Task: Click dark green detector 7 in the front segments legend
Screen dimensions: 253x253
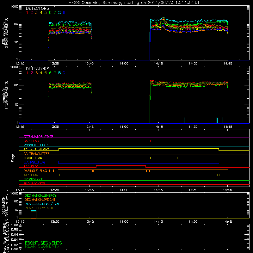Action: [55, 13]
